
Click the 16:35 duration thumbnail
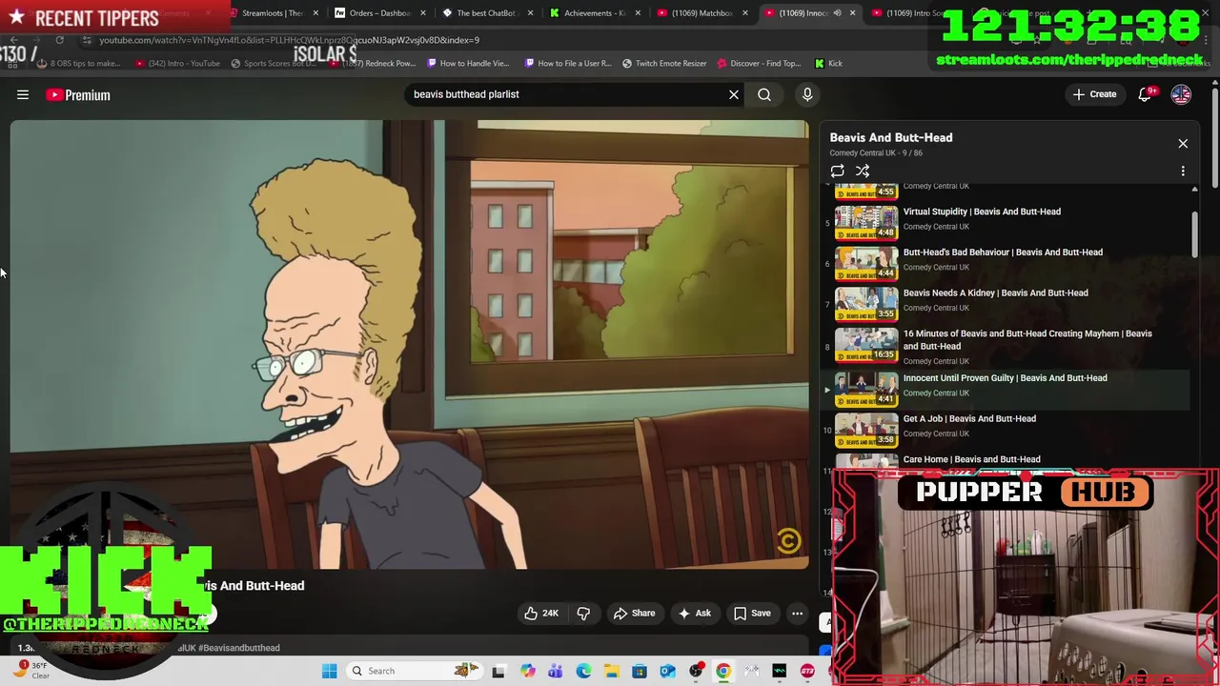[x=866, y=345]
